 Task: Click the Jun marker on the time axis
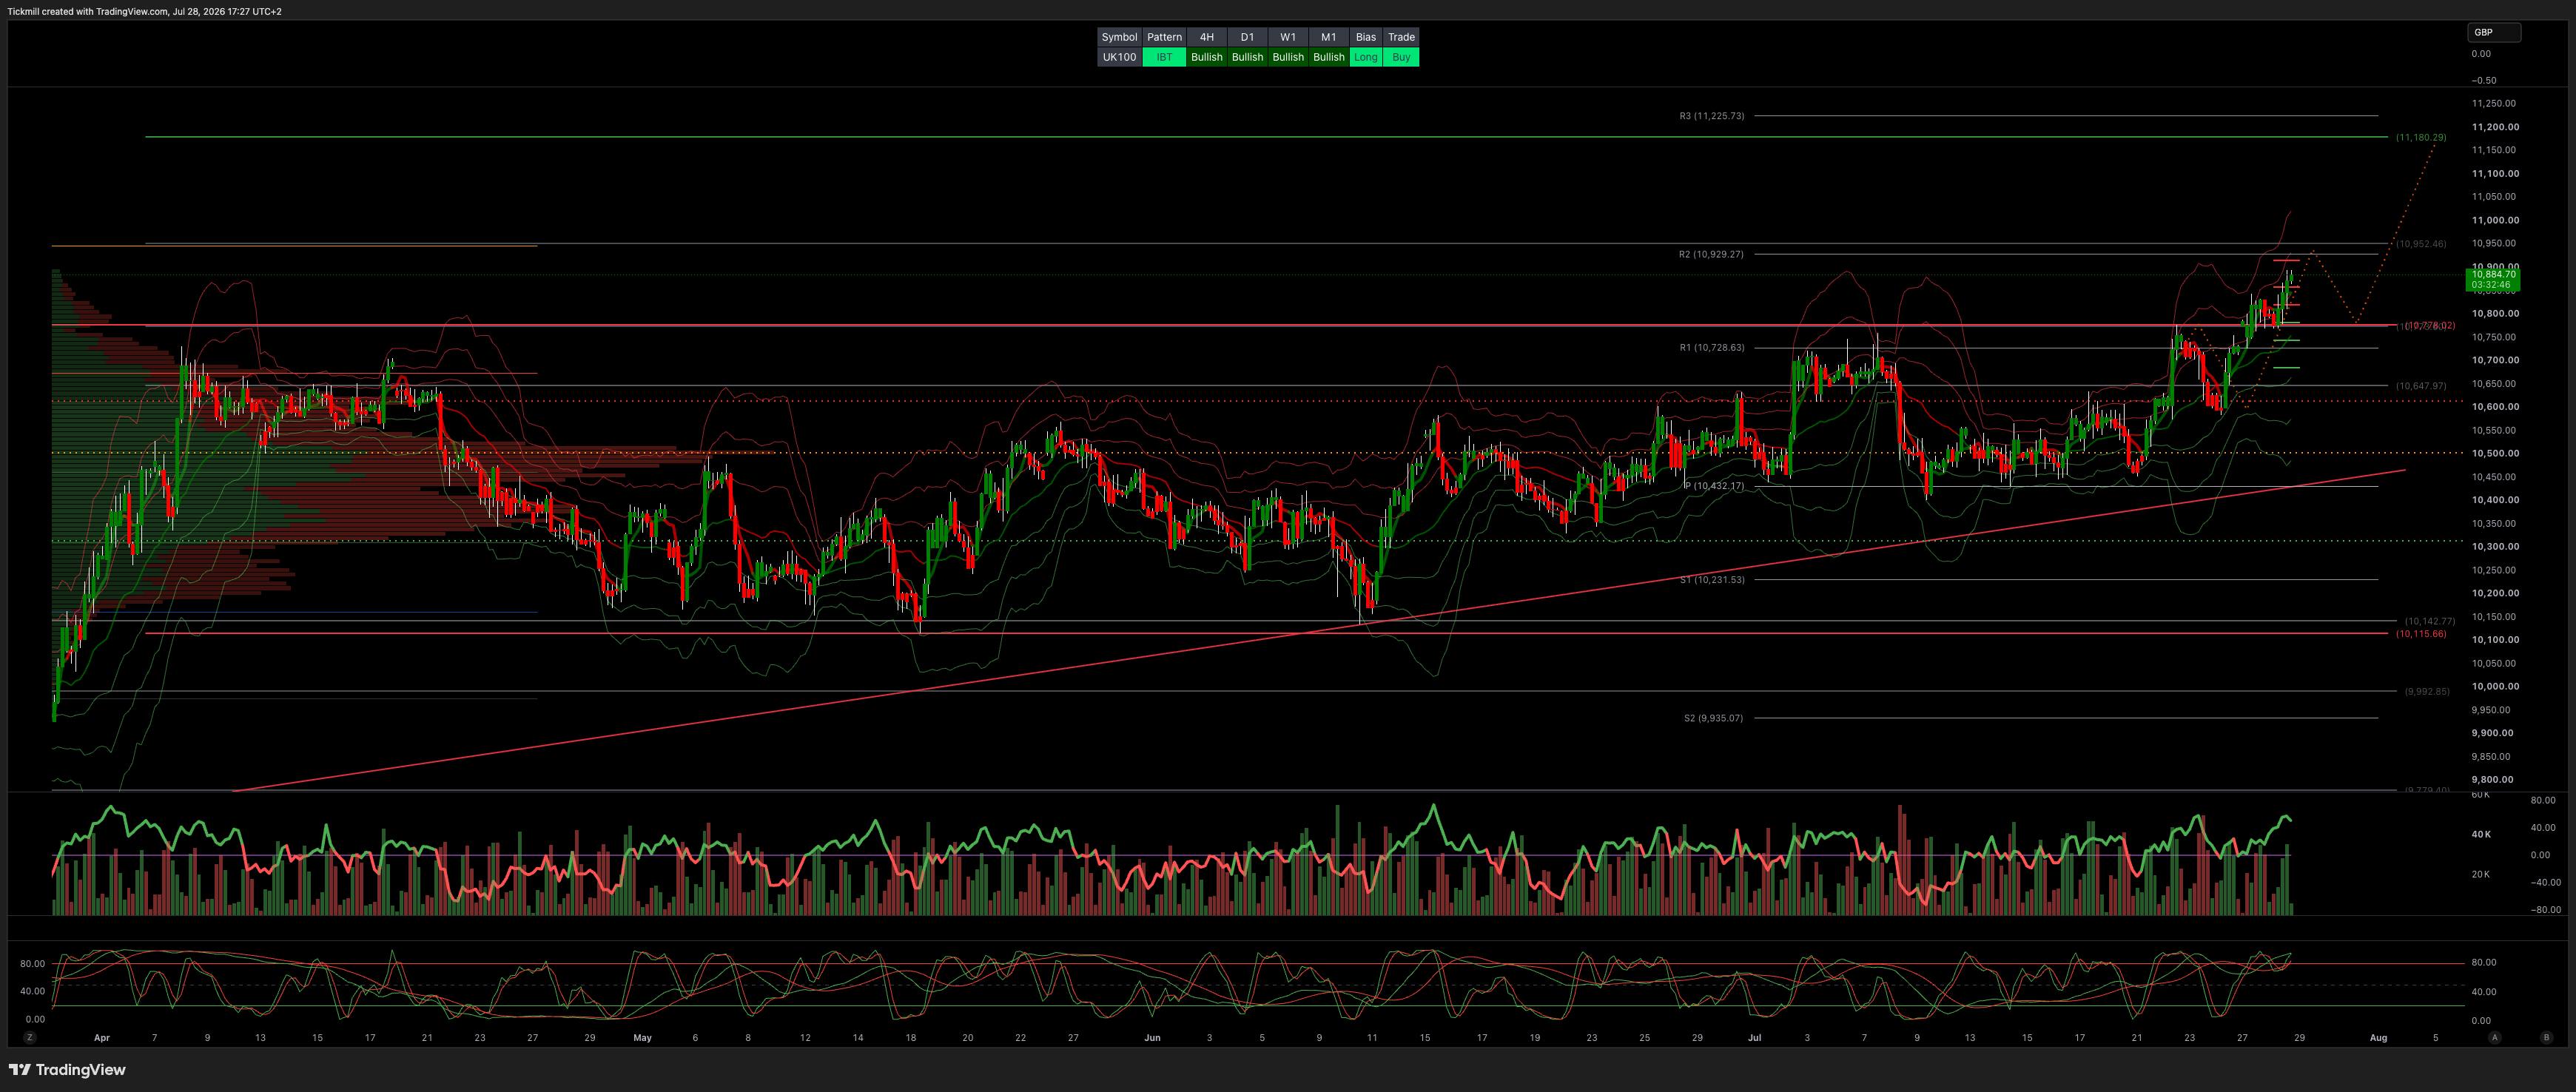point(1152,1037)
